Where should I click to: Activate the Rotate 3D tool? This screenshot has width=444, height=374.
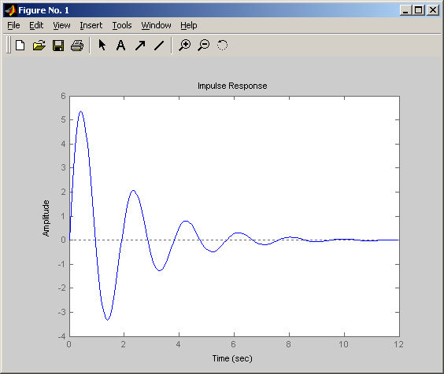(x=222, y=46)
